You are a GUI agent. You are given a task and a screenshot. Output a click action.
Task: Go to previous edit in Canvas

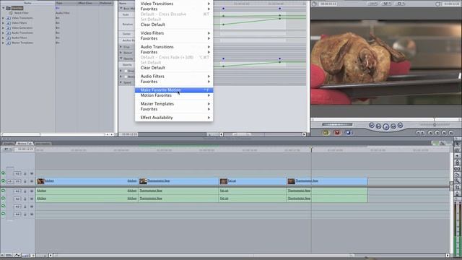[372, 126]
